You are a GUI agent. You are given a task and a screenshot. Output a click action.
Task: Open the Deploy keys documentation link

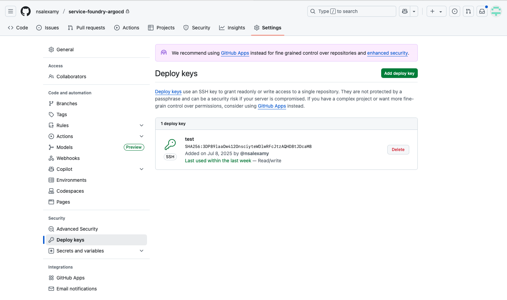[x=168, y=92]
